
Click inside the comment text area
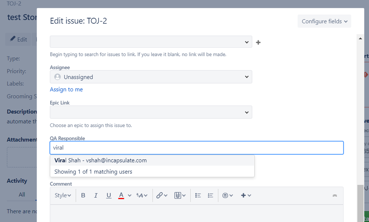pos(197,213)
